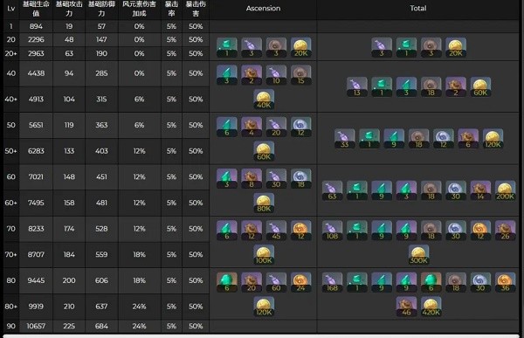Viewport: 524px width, 338px height.
Task: Select the 300K Mora total icon
Action: point(418,255)
